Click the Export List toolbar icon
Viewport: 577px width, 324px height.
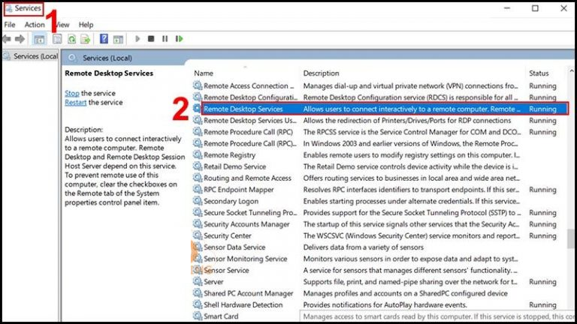[x=86, y=39]
